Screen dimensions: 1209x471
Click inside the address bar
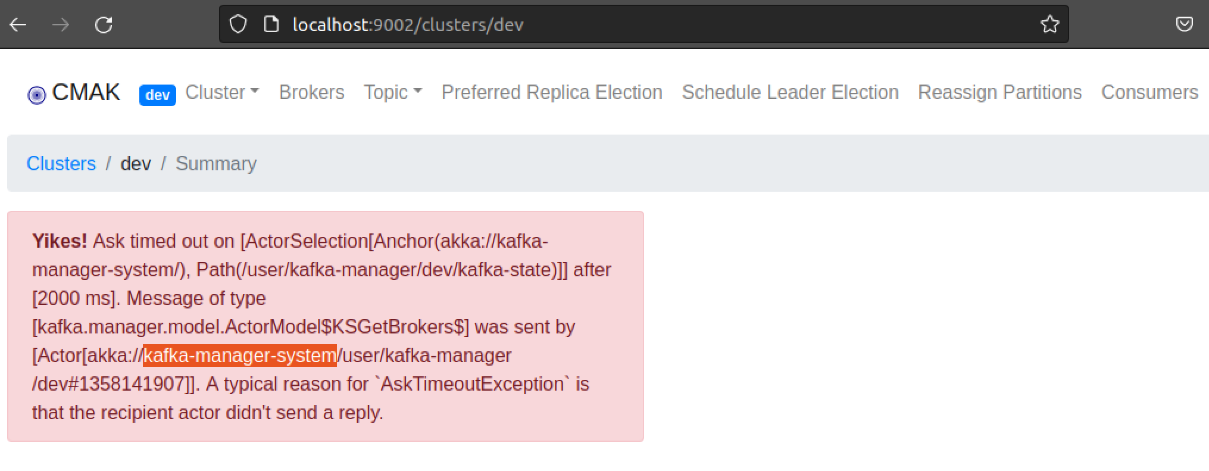coord(407,24)
